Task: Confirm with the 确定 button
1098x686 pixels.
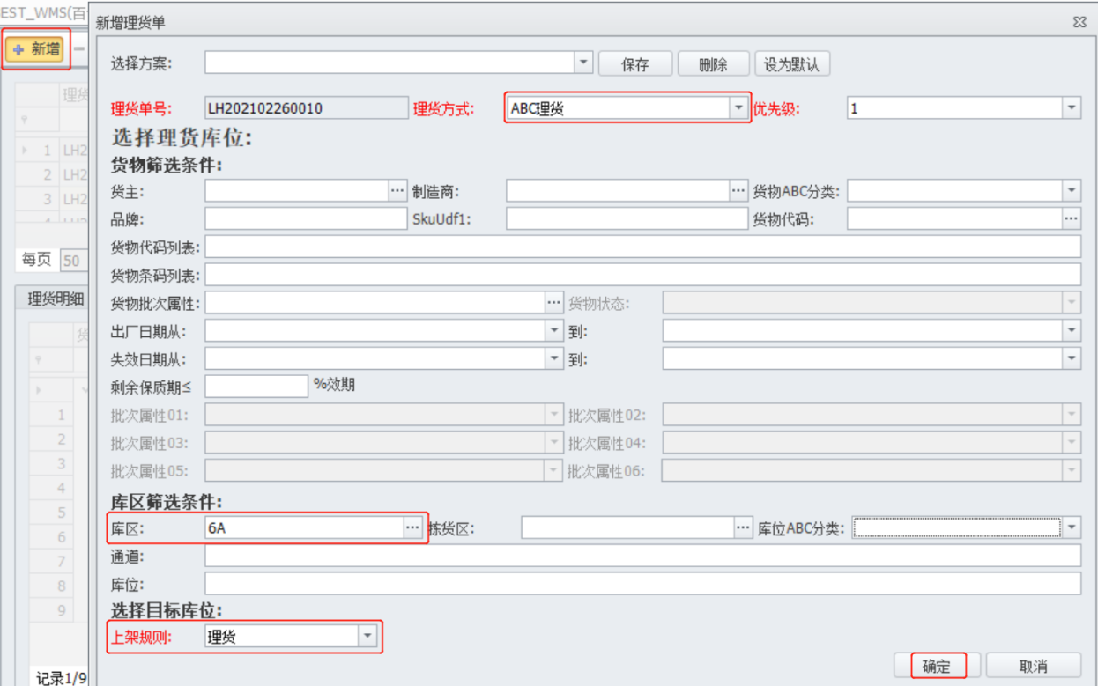Action: pos(936,666)
